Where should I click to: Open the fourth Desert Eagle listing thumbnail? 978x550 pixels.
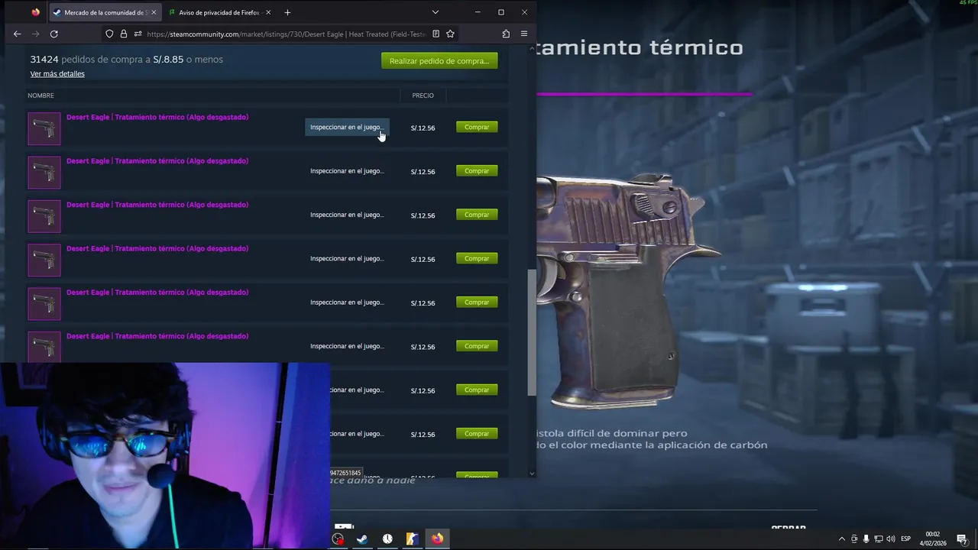click(x=44, y=260)
